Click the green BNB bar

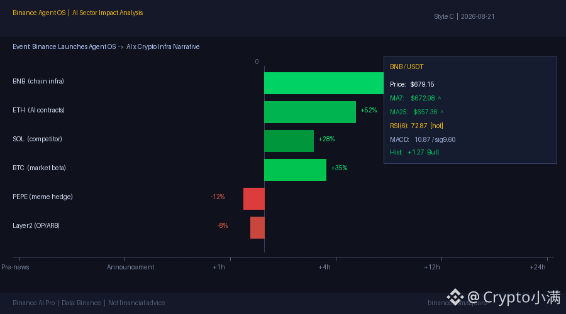coord(324,84)
